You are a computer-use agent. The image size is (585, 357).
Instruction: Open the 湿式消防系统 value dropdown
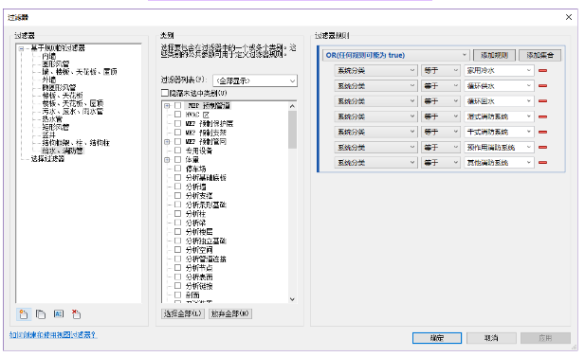499,116
